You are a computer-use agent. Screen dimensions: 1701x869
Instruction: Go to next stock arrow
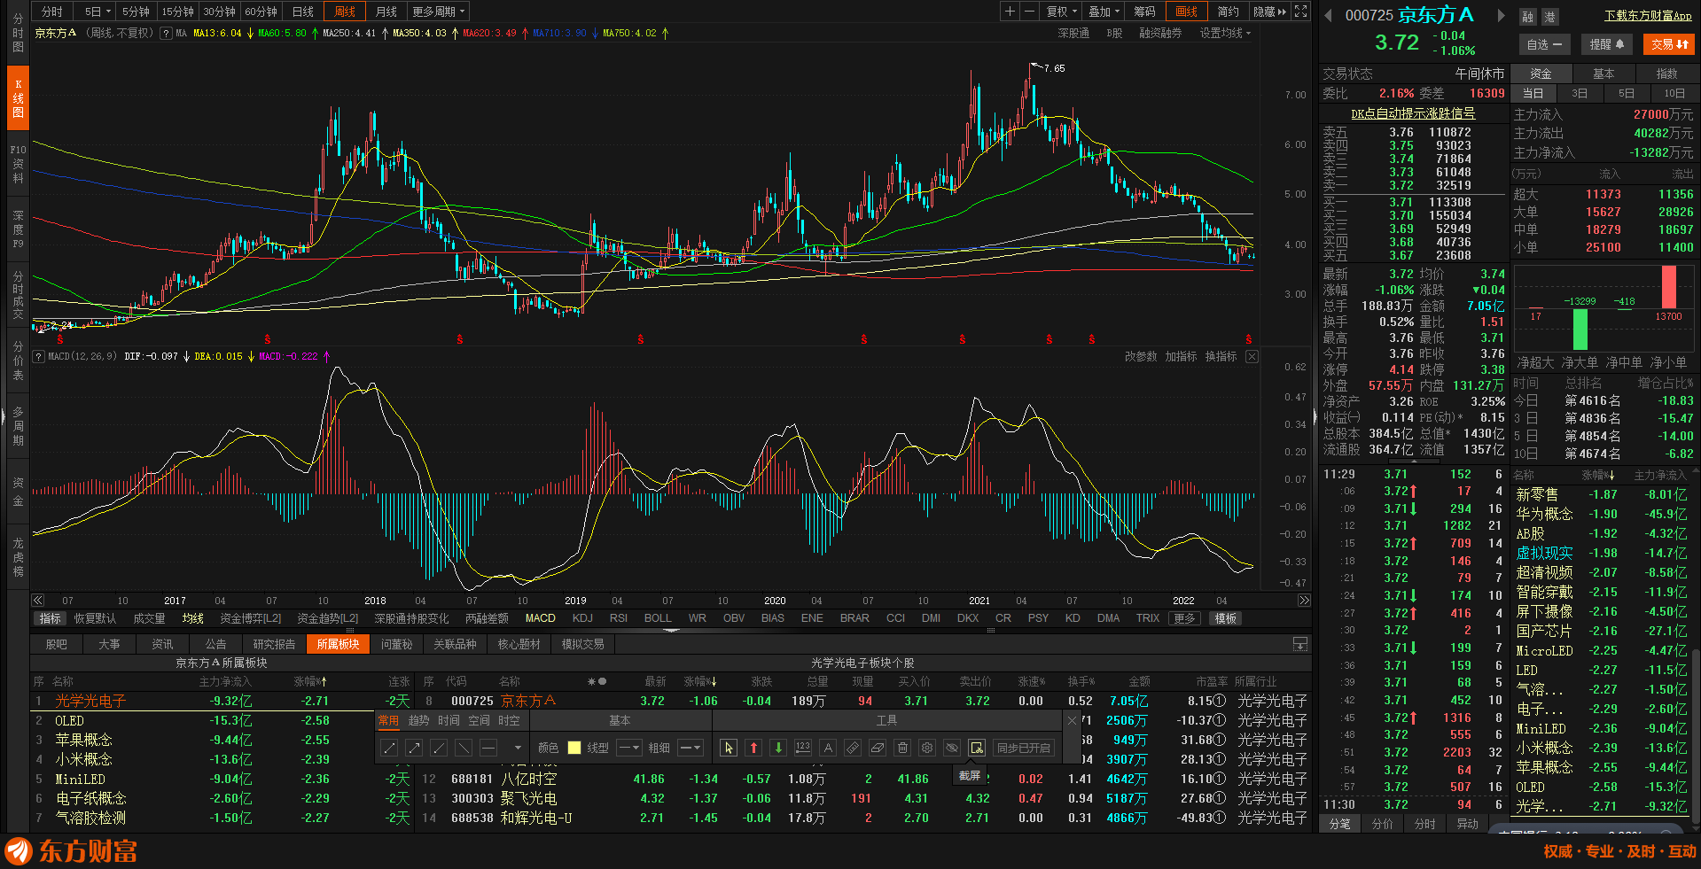pyautogui.click(x=1501, y=16)
